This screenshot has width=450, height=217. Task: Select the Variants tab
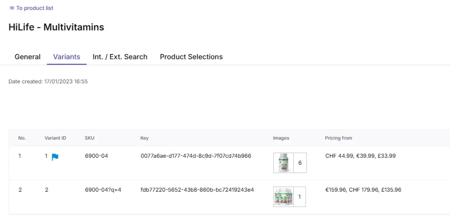(x=67, y=57)
